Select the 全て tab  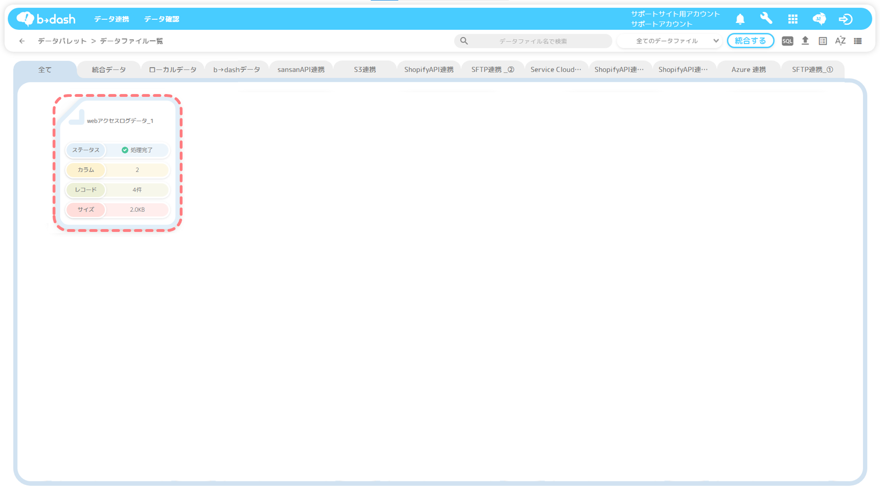[x=45, y=69]
